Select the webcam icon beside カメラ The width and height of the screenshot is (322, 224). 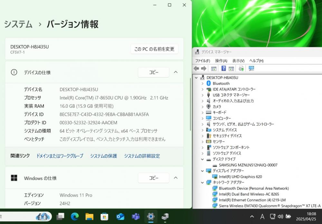point(208,107)
